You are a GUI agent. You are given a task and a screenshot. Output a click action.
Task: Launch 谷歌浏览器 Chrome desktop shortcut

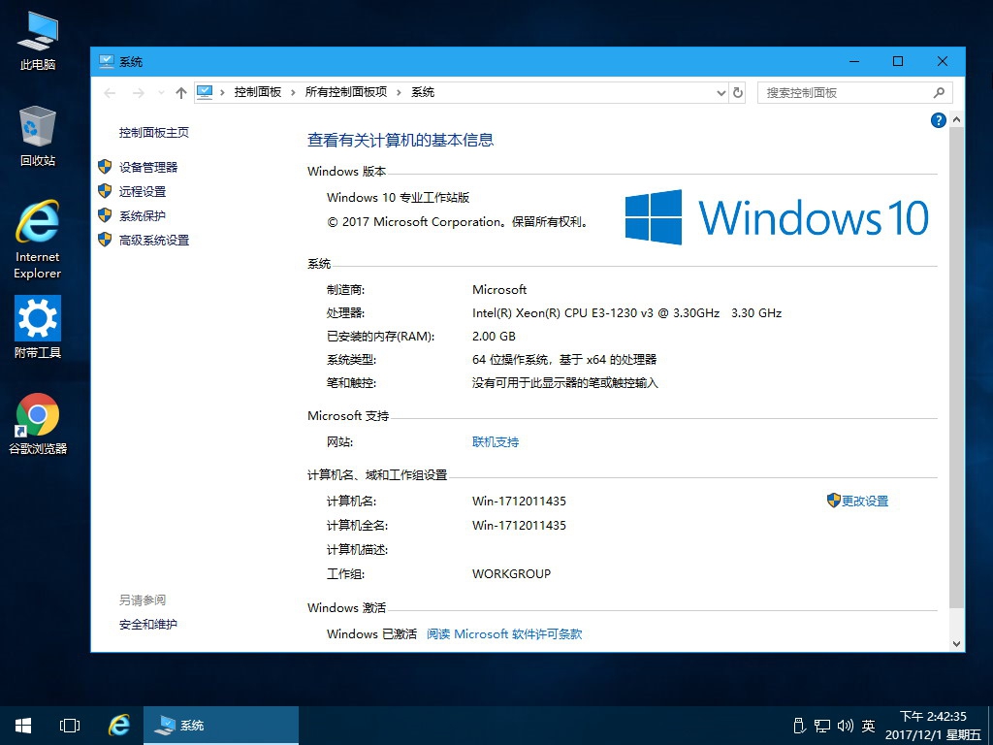pos(38,424)
